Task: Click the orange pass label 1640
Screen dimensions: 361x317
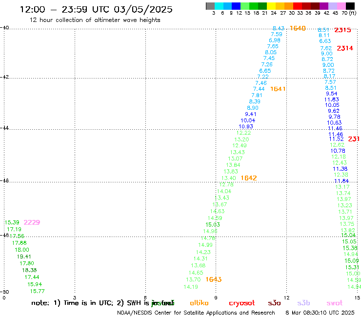Action: coord(298,28)
